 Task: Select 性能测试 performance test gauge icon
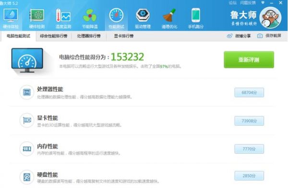tap(116, 15)
